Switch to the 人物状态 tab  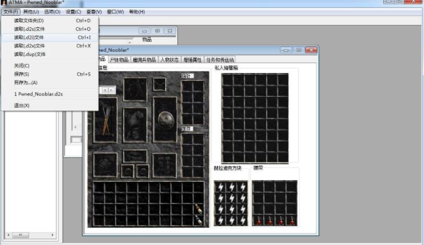point(170,60)
